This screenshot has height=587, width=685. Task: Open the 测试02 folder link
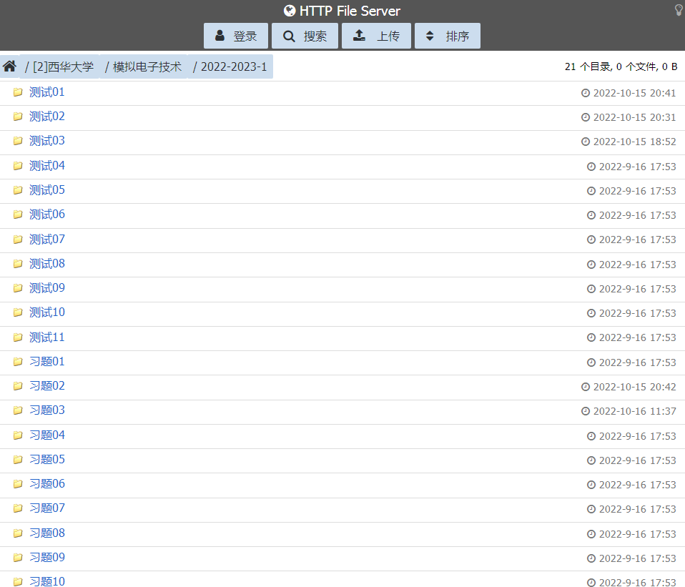point(46,117)
